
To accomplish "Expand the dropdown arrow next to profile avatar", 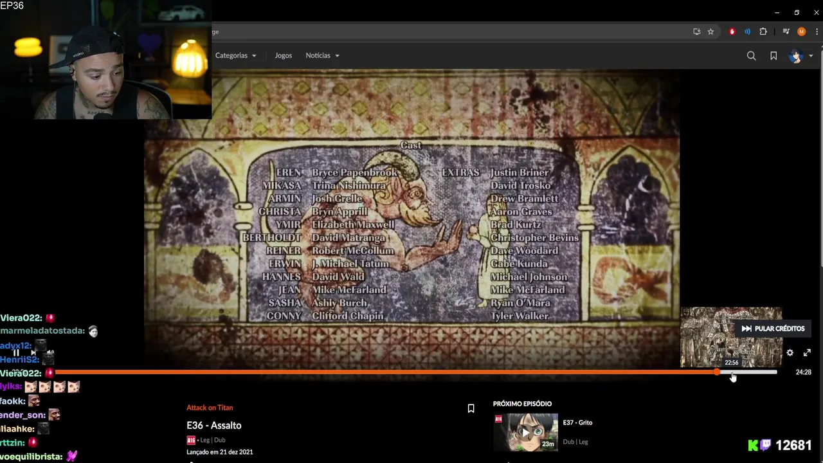I will click(x=811, y=56).
